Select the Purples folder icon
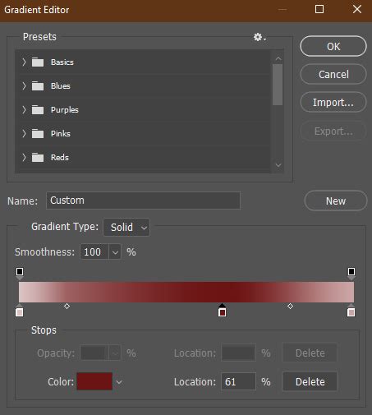The height and width of the screenshot is (415, 372). click(38, 110)
